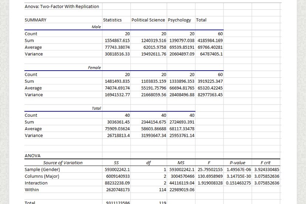The height and width of the screenshot is (204, 306).
Task: Select the Political Science column header
Action: [x=148, y=20]
